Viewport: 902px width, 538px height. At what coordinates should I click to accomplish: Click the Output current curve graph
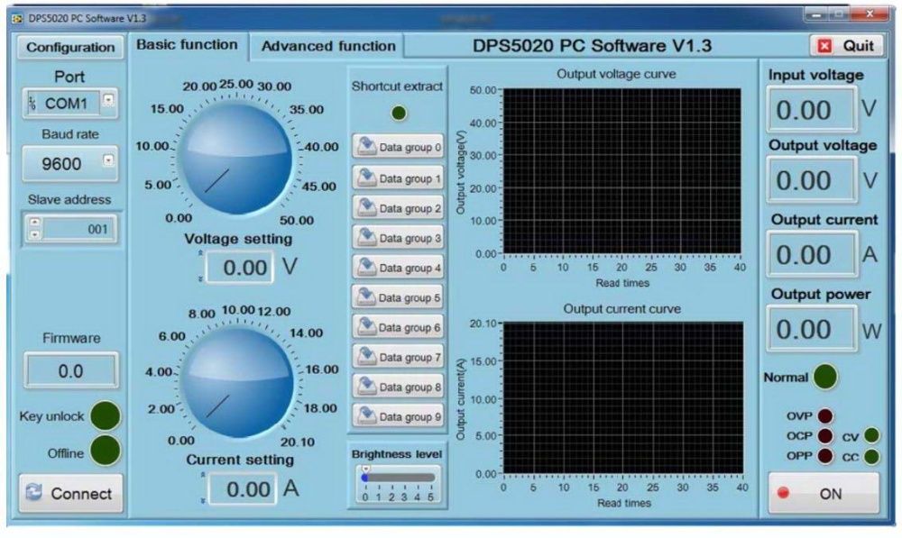(x=622, y=397)
